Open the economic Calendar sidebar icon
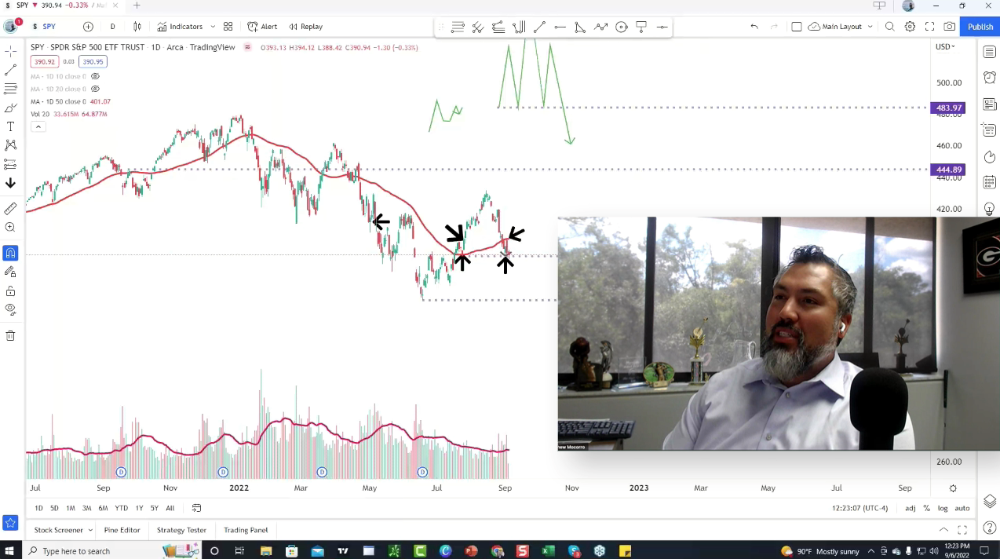The width and height of the screenshot is (1000, 559). (989, 182)
